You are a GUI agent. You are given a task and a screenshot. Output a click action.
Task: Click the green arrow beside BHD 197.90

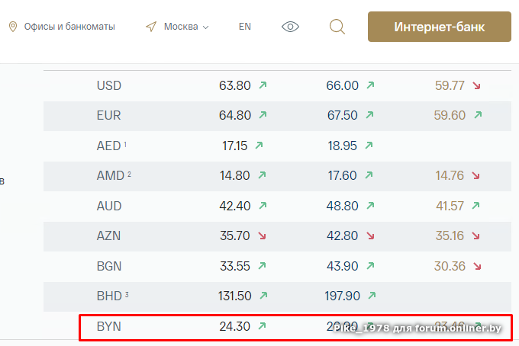[370, 296]
